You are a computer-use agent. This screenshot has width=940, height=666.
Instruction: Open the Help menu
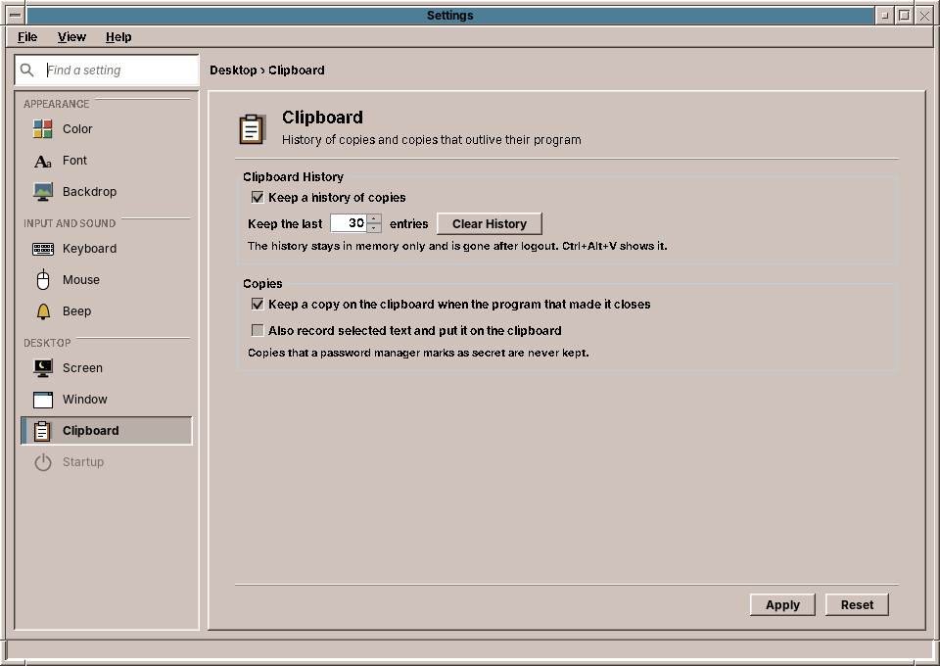tap(118, 37)
